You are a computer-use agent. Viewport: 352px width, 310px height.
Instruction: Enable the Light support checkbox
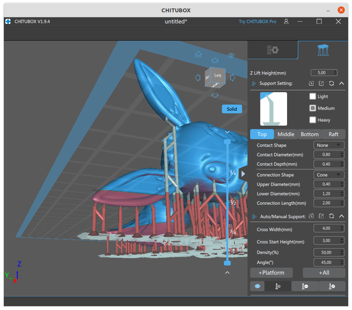pos(312,96)
